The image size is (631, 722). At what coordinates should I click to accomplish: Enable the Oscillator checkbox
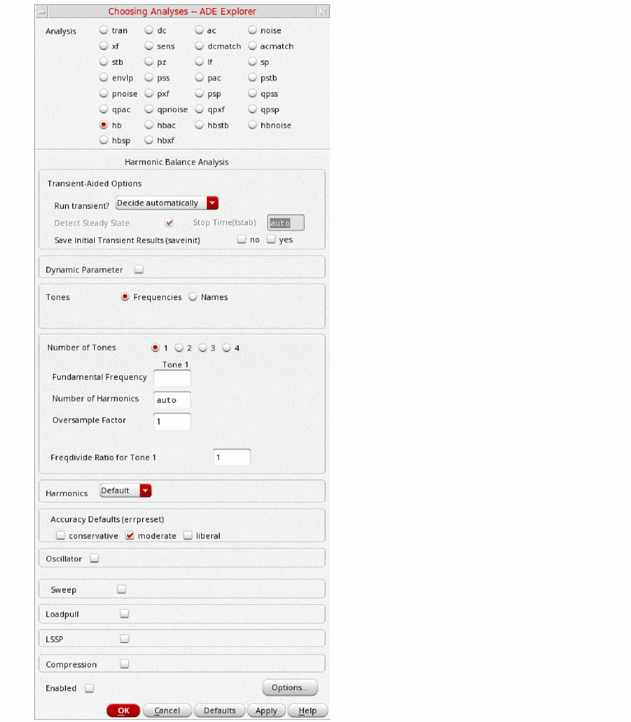click(x=94, y=559)
